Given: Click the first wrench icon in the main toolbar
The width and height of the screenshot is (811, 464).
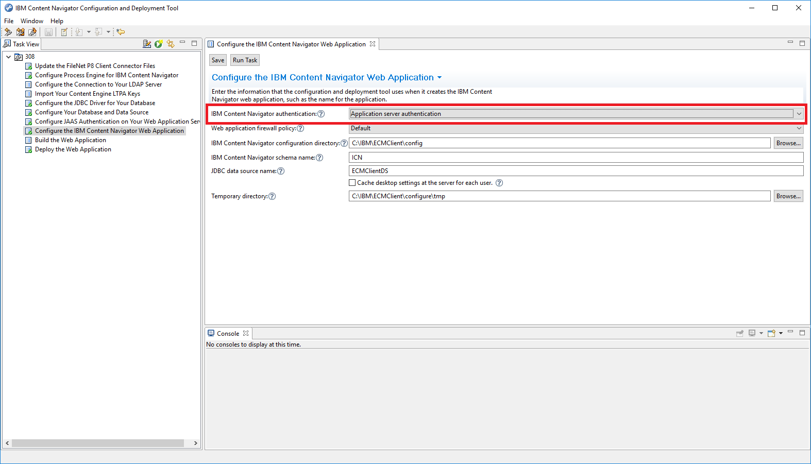Looking at the screenshot, I should pos(8,32).
